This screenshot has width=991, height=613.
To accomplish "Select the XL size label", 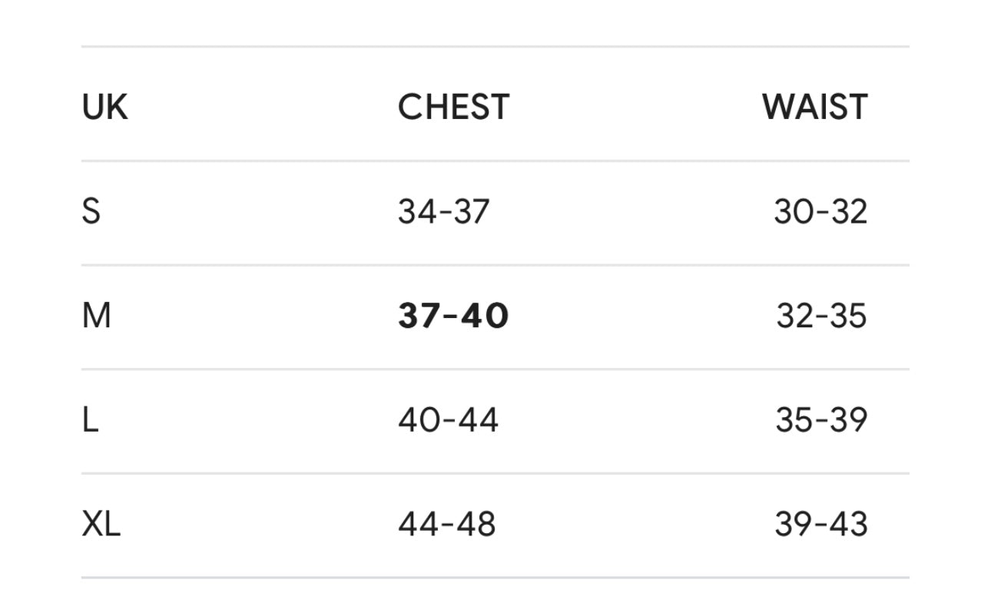I will [x=101, y=525].
